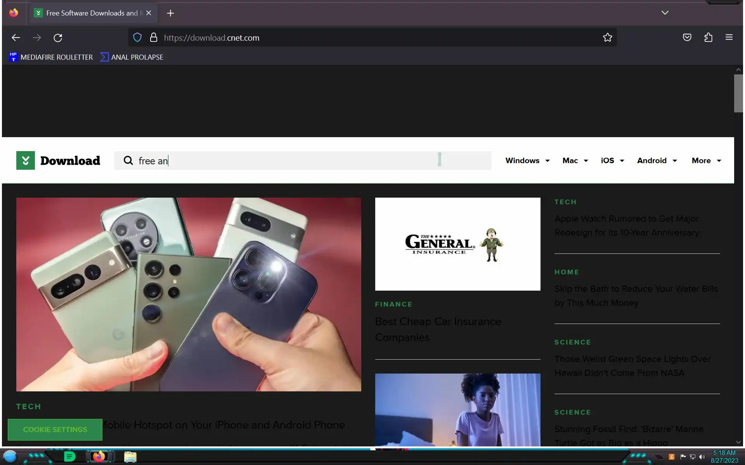Image resolution: width=745 pixels, height=465 pixels.
Task: Expand the Android dropdown menu
Action: coord(657,160)
